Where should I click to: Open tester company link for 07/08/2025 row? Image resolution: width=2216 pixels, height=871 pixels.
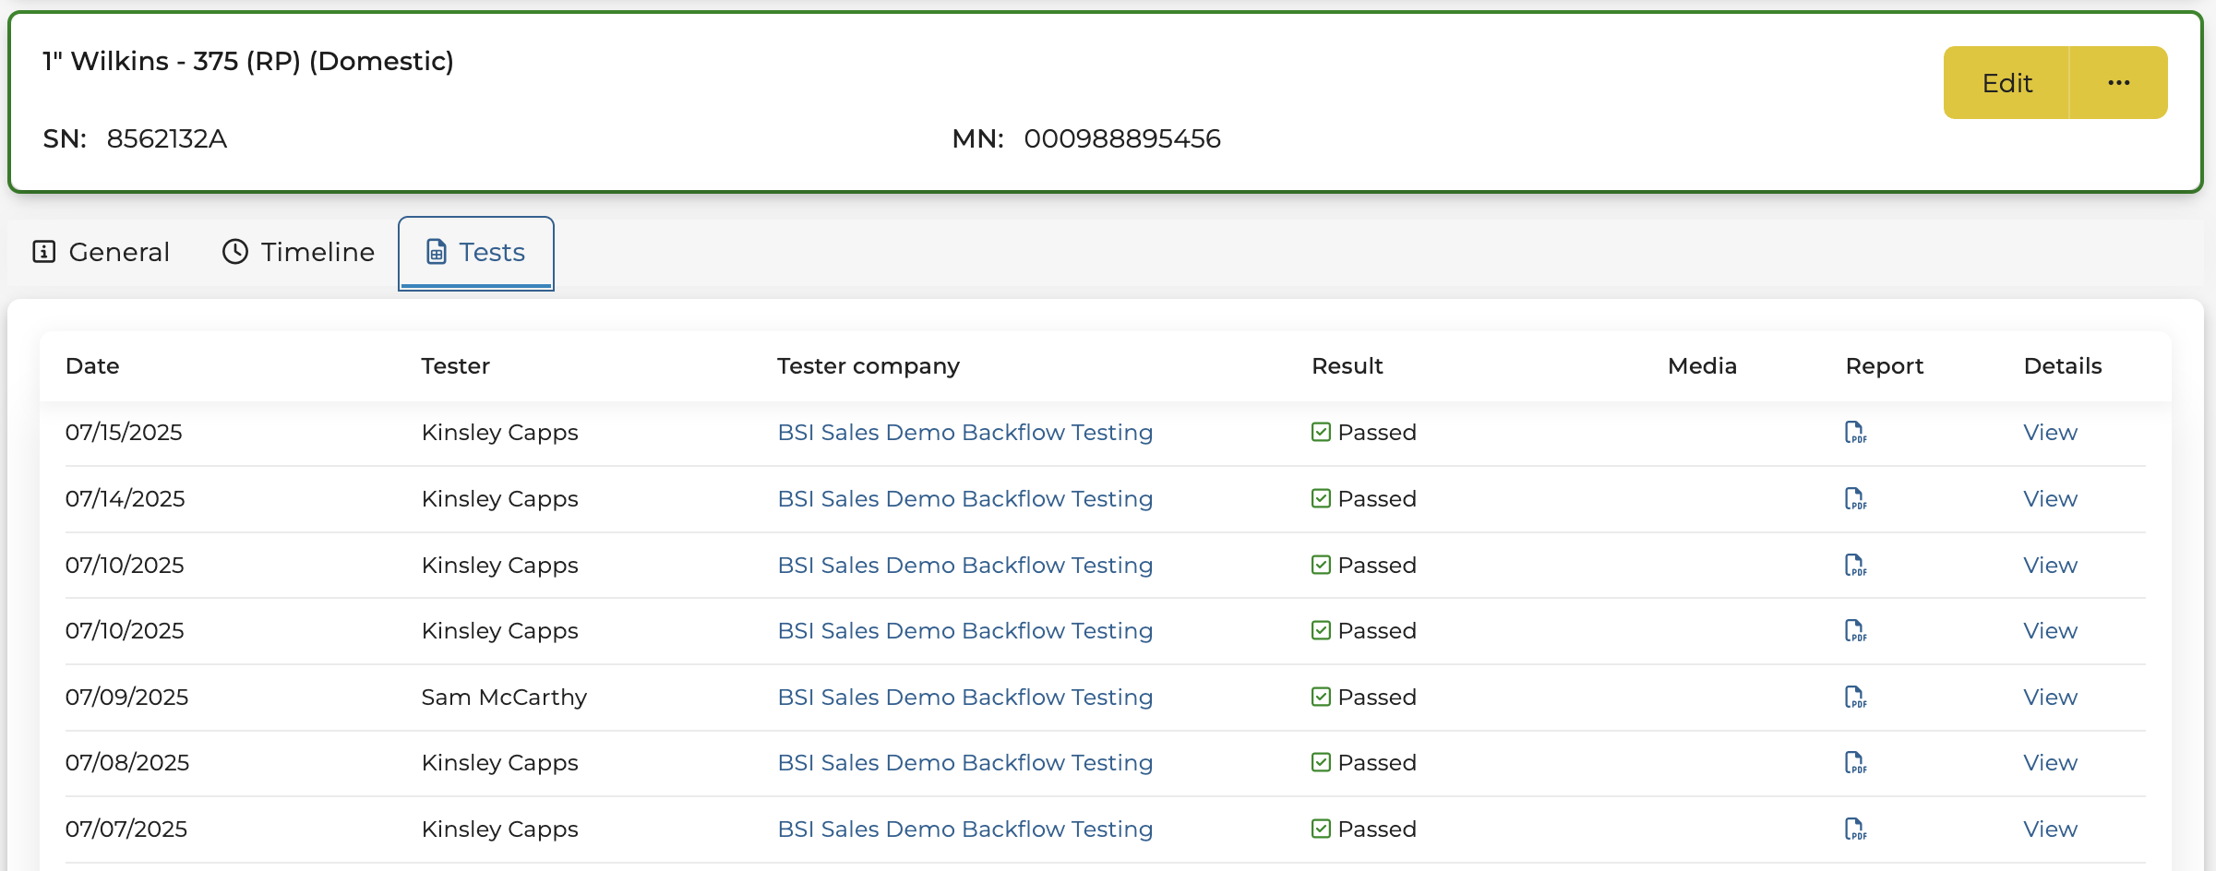(x=964, y=762)
